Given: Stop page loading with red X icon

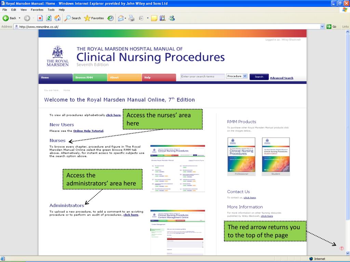Looking at the screenshot, I should (40, 18).
